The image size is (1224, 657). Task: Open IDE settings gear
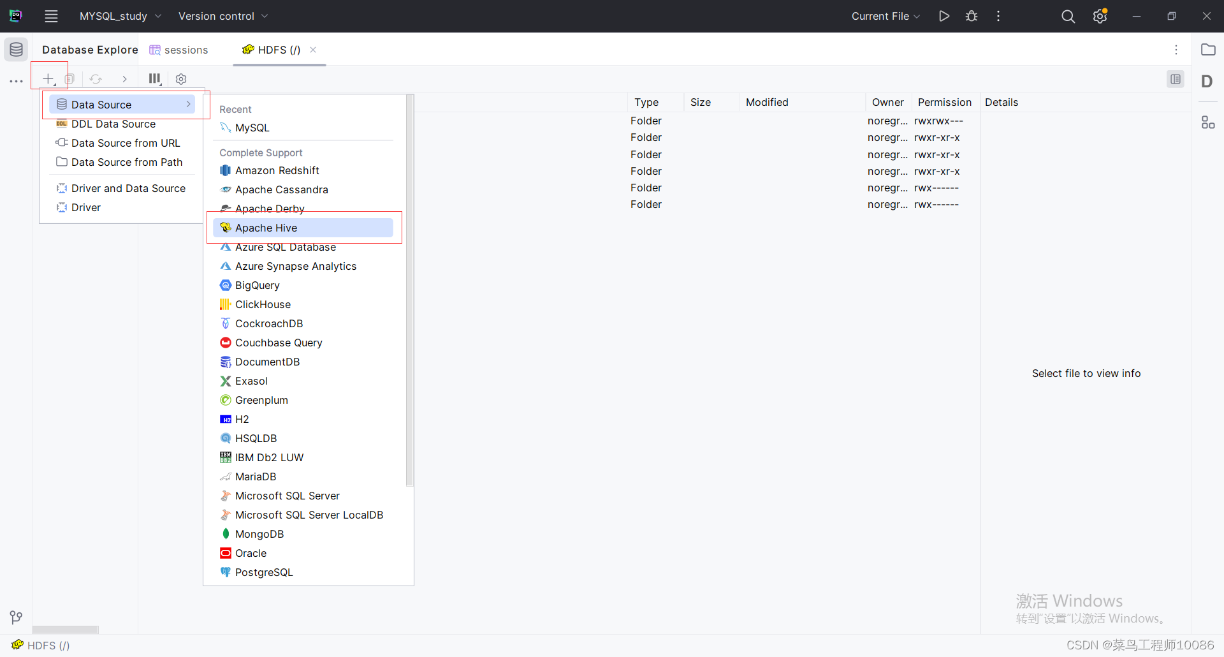(x=1100, y=16)
